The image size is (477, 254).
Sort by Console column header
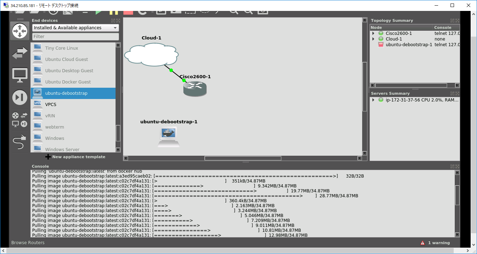click(x=447, y=27)
